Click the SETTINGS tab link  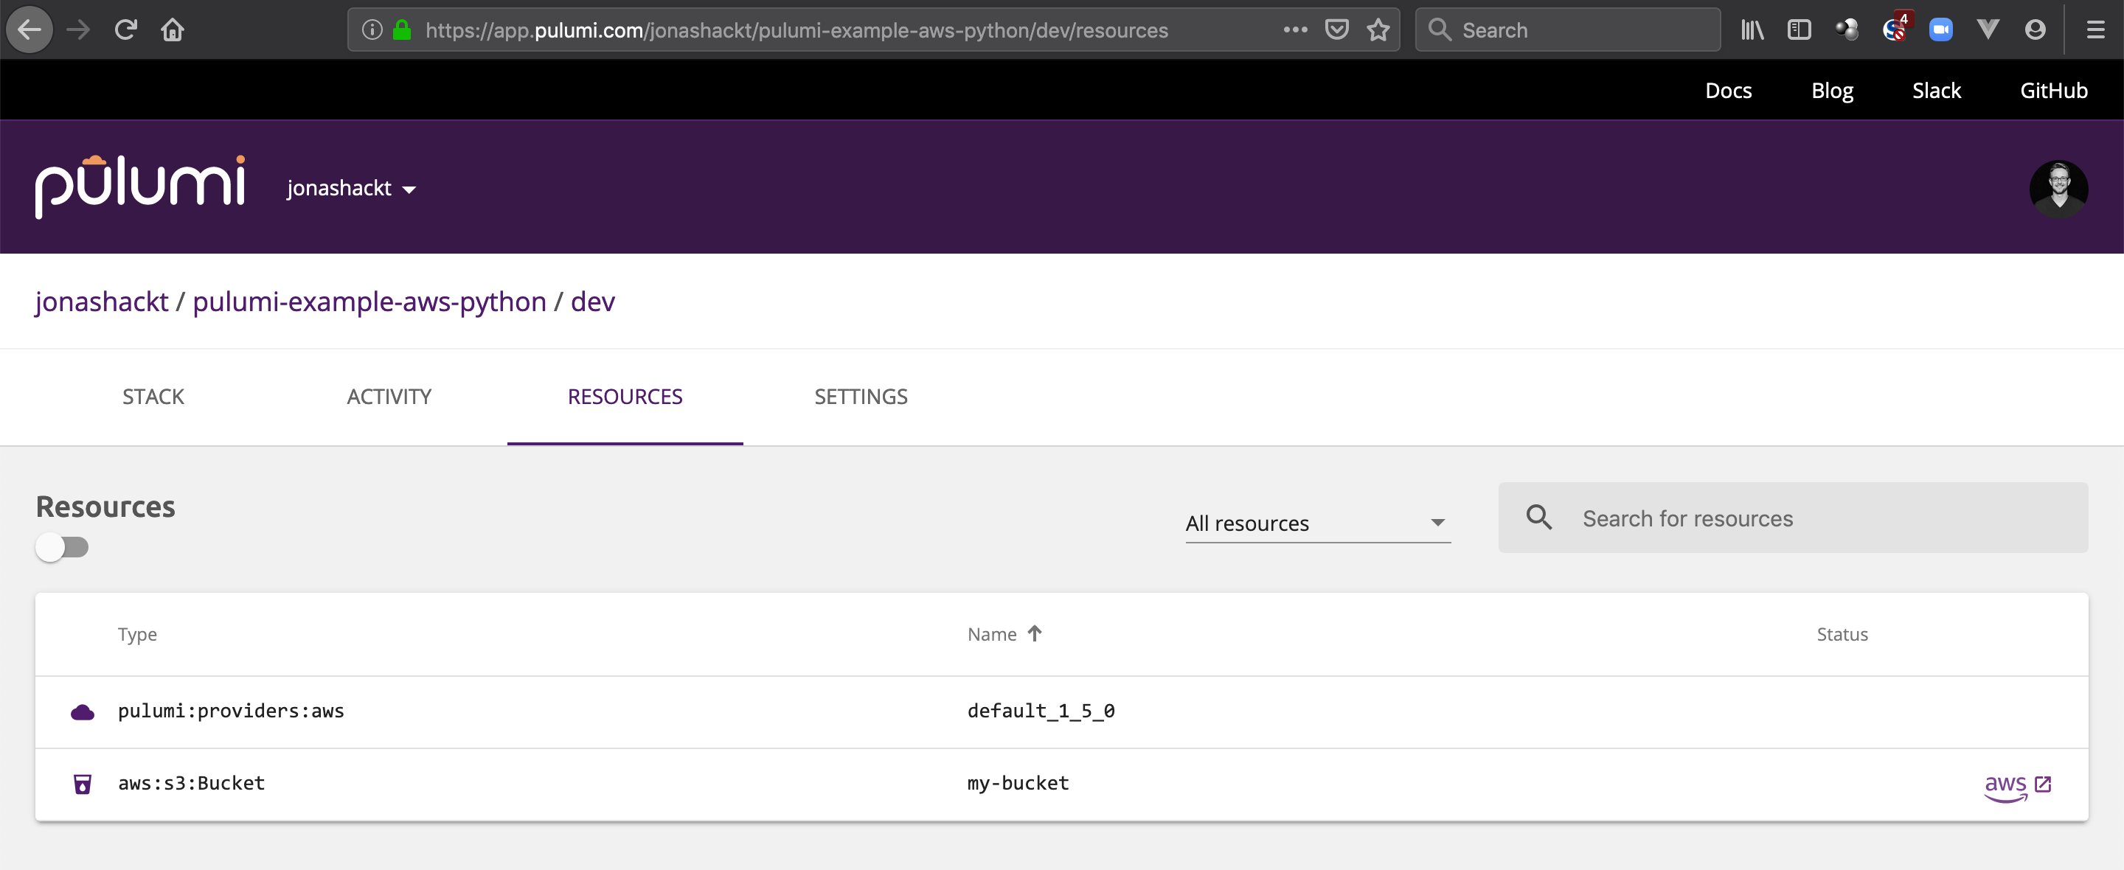(x=860, y=396)
